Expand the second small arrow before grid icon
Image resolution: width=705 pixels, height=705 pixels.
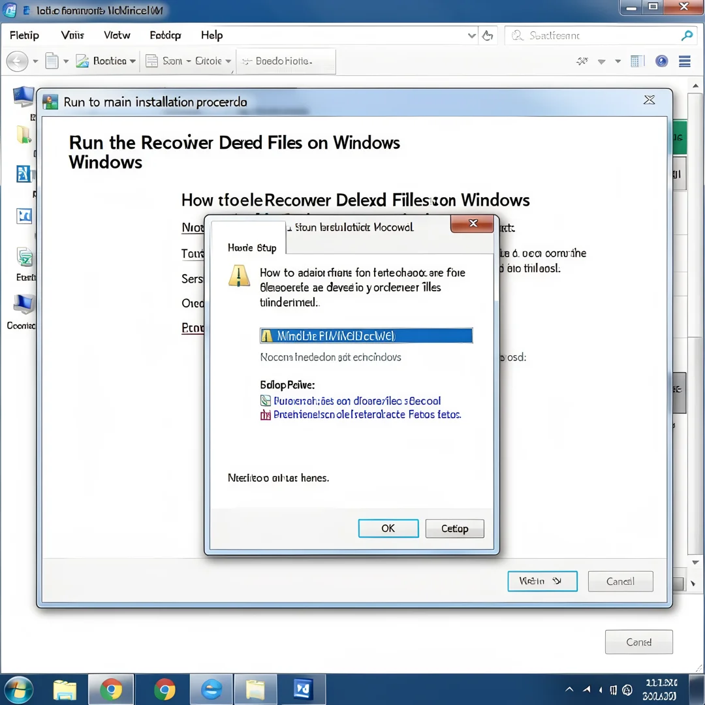618,61
